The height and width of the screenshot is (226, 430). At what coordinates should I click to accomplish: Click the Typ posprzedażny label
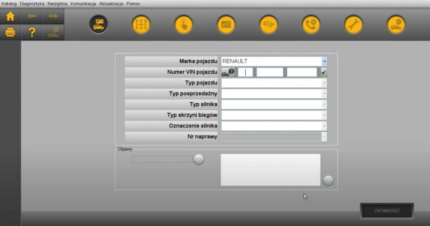[193, 93]
